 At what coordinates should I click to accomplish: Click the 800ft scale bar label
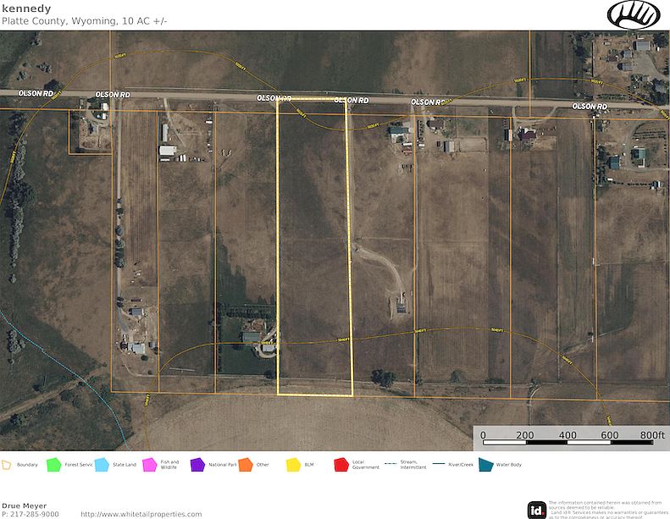(x=652, y=435)
